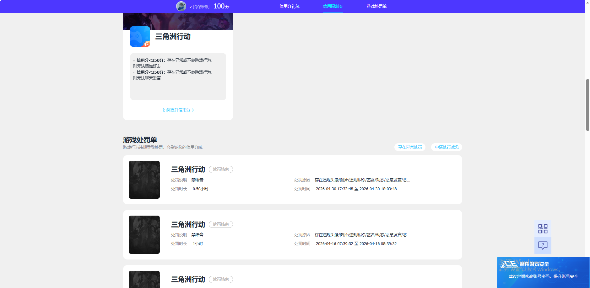Click the 三角洲行动 title in credit card

tap(173, 37)
